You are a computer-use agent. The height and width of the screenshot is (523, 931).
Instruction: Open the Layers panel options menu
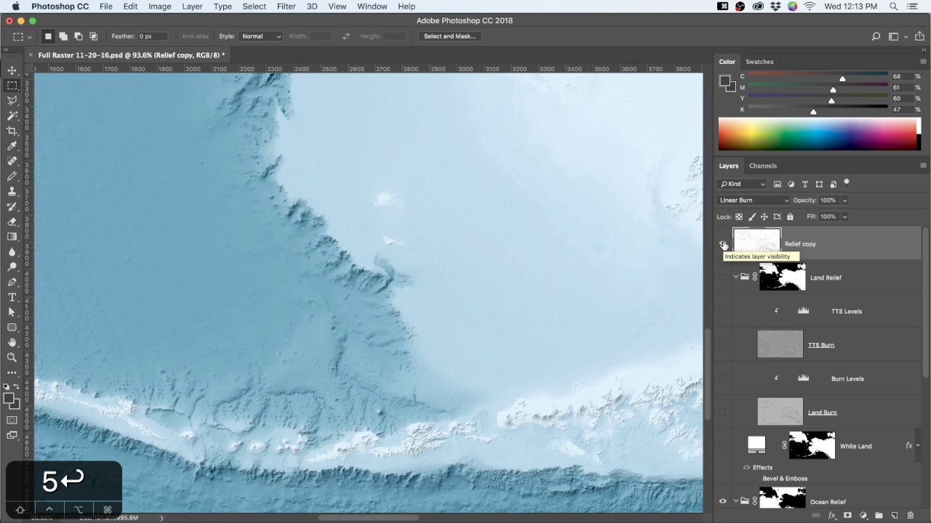coord(924,166)
